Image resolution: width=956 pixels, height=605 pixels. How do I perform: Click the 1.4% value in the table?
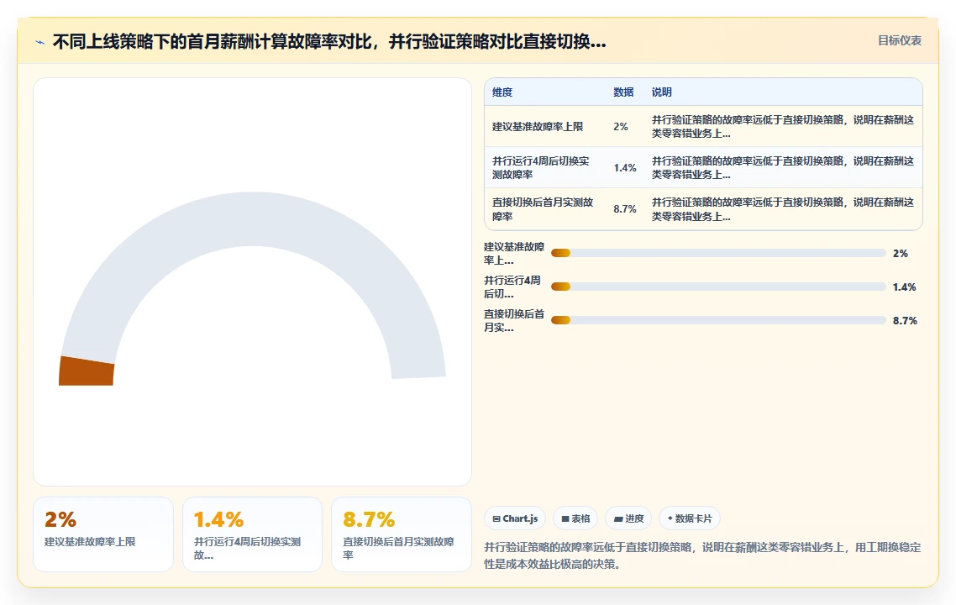pyautogui.click(x=625, y=168)
